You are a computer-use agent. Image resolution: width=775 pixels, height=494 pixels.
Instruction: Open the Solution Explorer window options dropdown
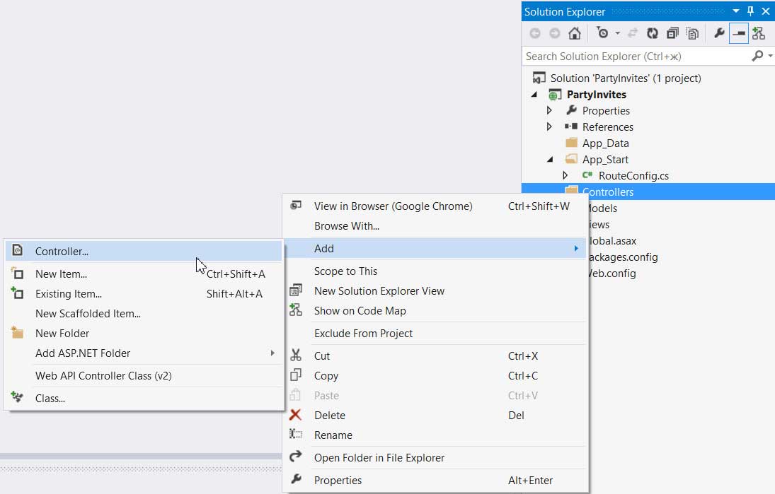pos(735,11)
